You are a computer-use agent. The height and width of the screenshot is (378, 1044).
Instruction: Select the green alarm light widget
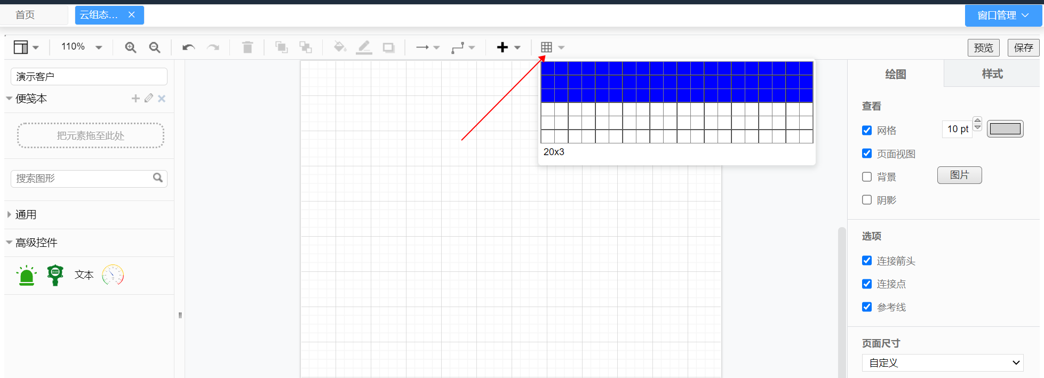(27, 275)
